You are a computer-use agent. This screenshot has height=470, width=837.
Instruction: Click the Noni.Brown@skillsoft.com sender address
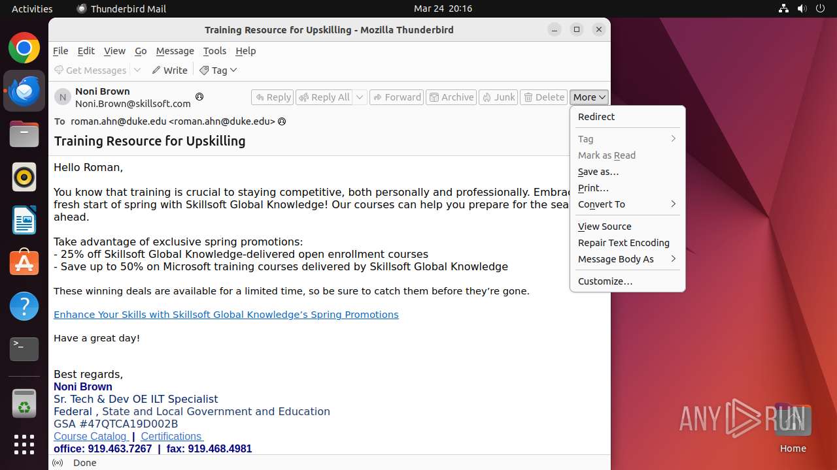[133, 103]
